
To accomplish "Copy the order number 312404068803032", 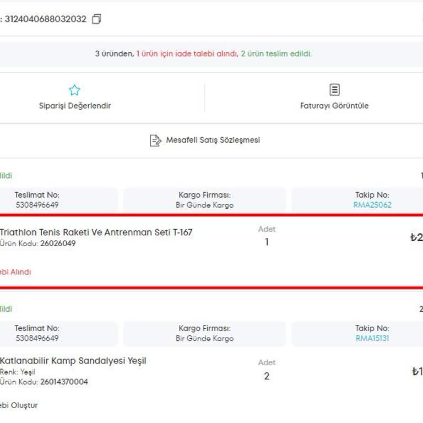I will click(x=96, y=19).
